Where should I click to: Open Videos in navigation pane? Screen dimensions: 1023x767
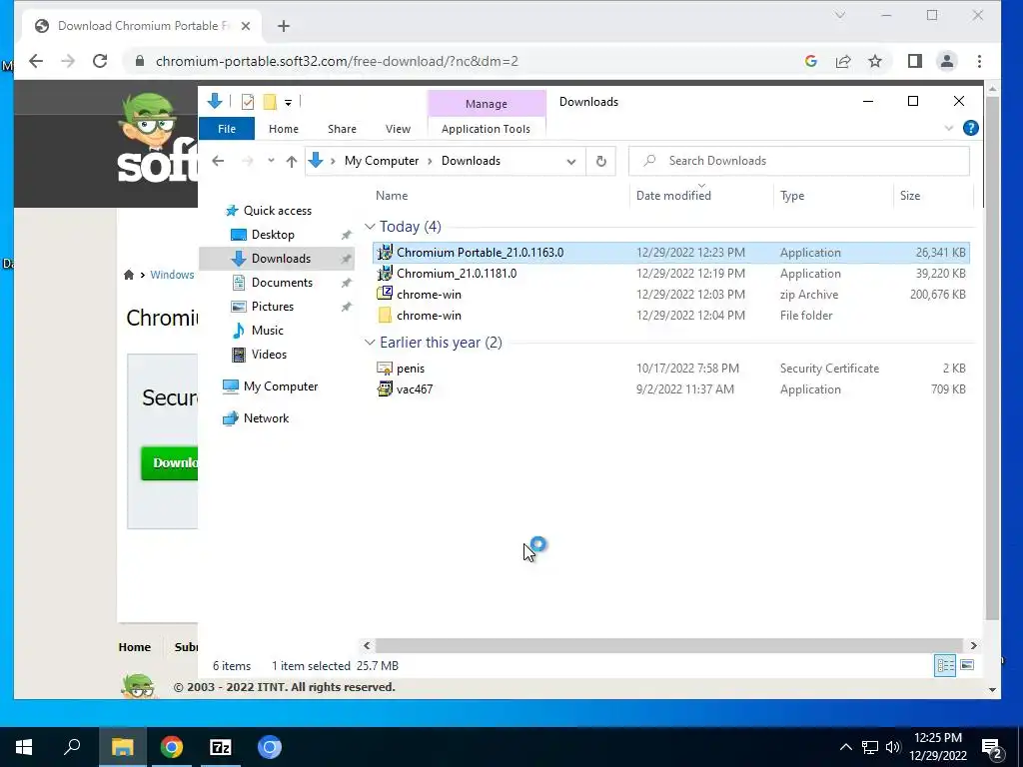[269, 355]
